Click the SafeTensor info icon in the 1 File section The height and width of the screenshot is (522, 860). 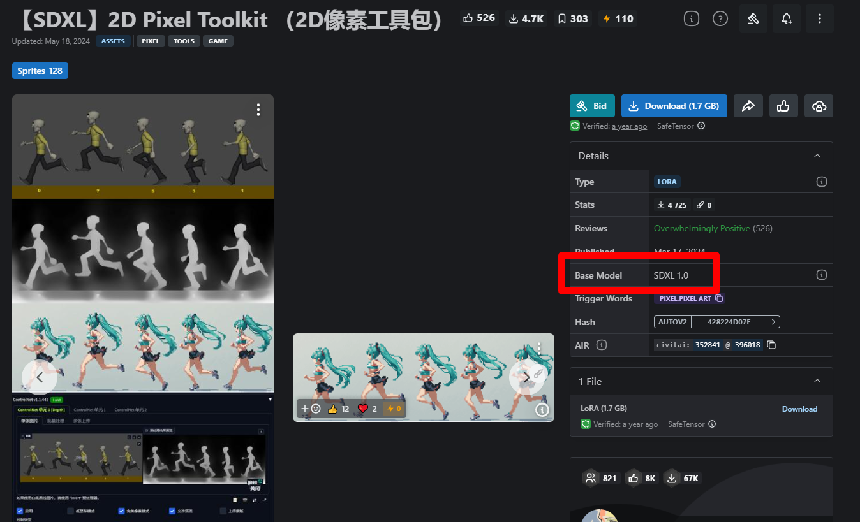[x=712, y=424]
